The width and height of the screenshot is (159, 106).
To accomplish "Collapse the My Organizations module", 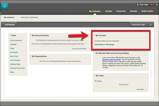I will pos(31,56).
